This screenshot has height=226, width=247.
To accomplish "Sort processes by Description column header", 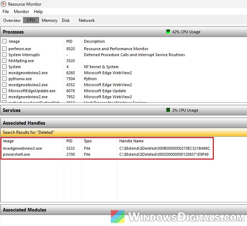I will pyautogui.click(x=94, y=41).
